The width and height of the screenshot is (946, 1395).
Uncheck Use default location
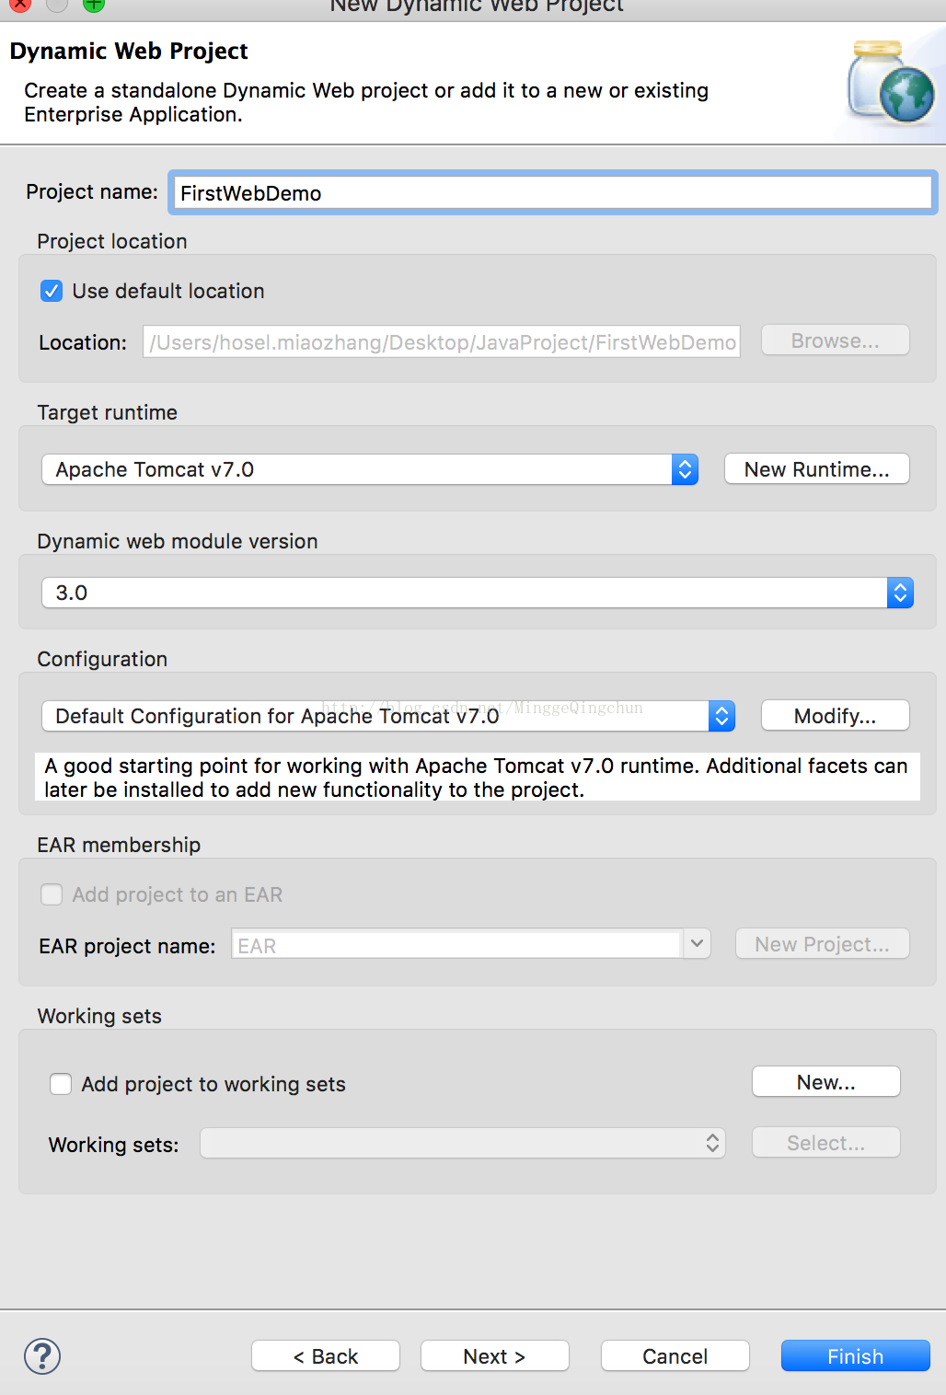[x=52, y=291]
